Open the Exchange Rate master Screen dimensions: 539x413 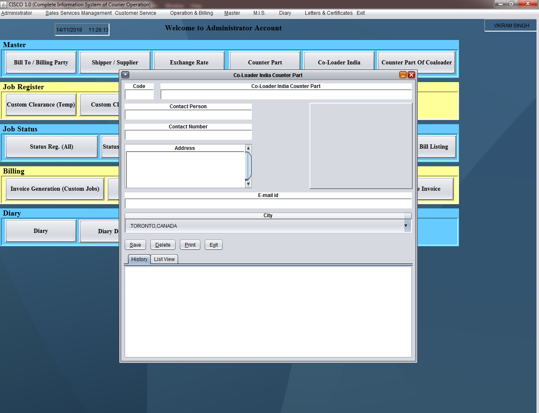(x=189, y=61)
